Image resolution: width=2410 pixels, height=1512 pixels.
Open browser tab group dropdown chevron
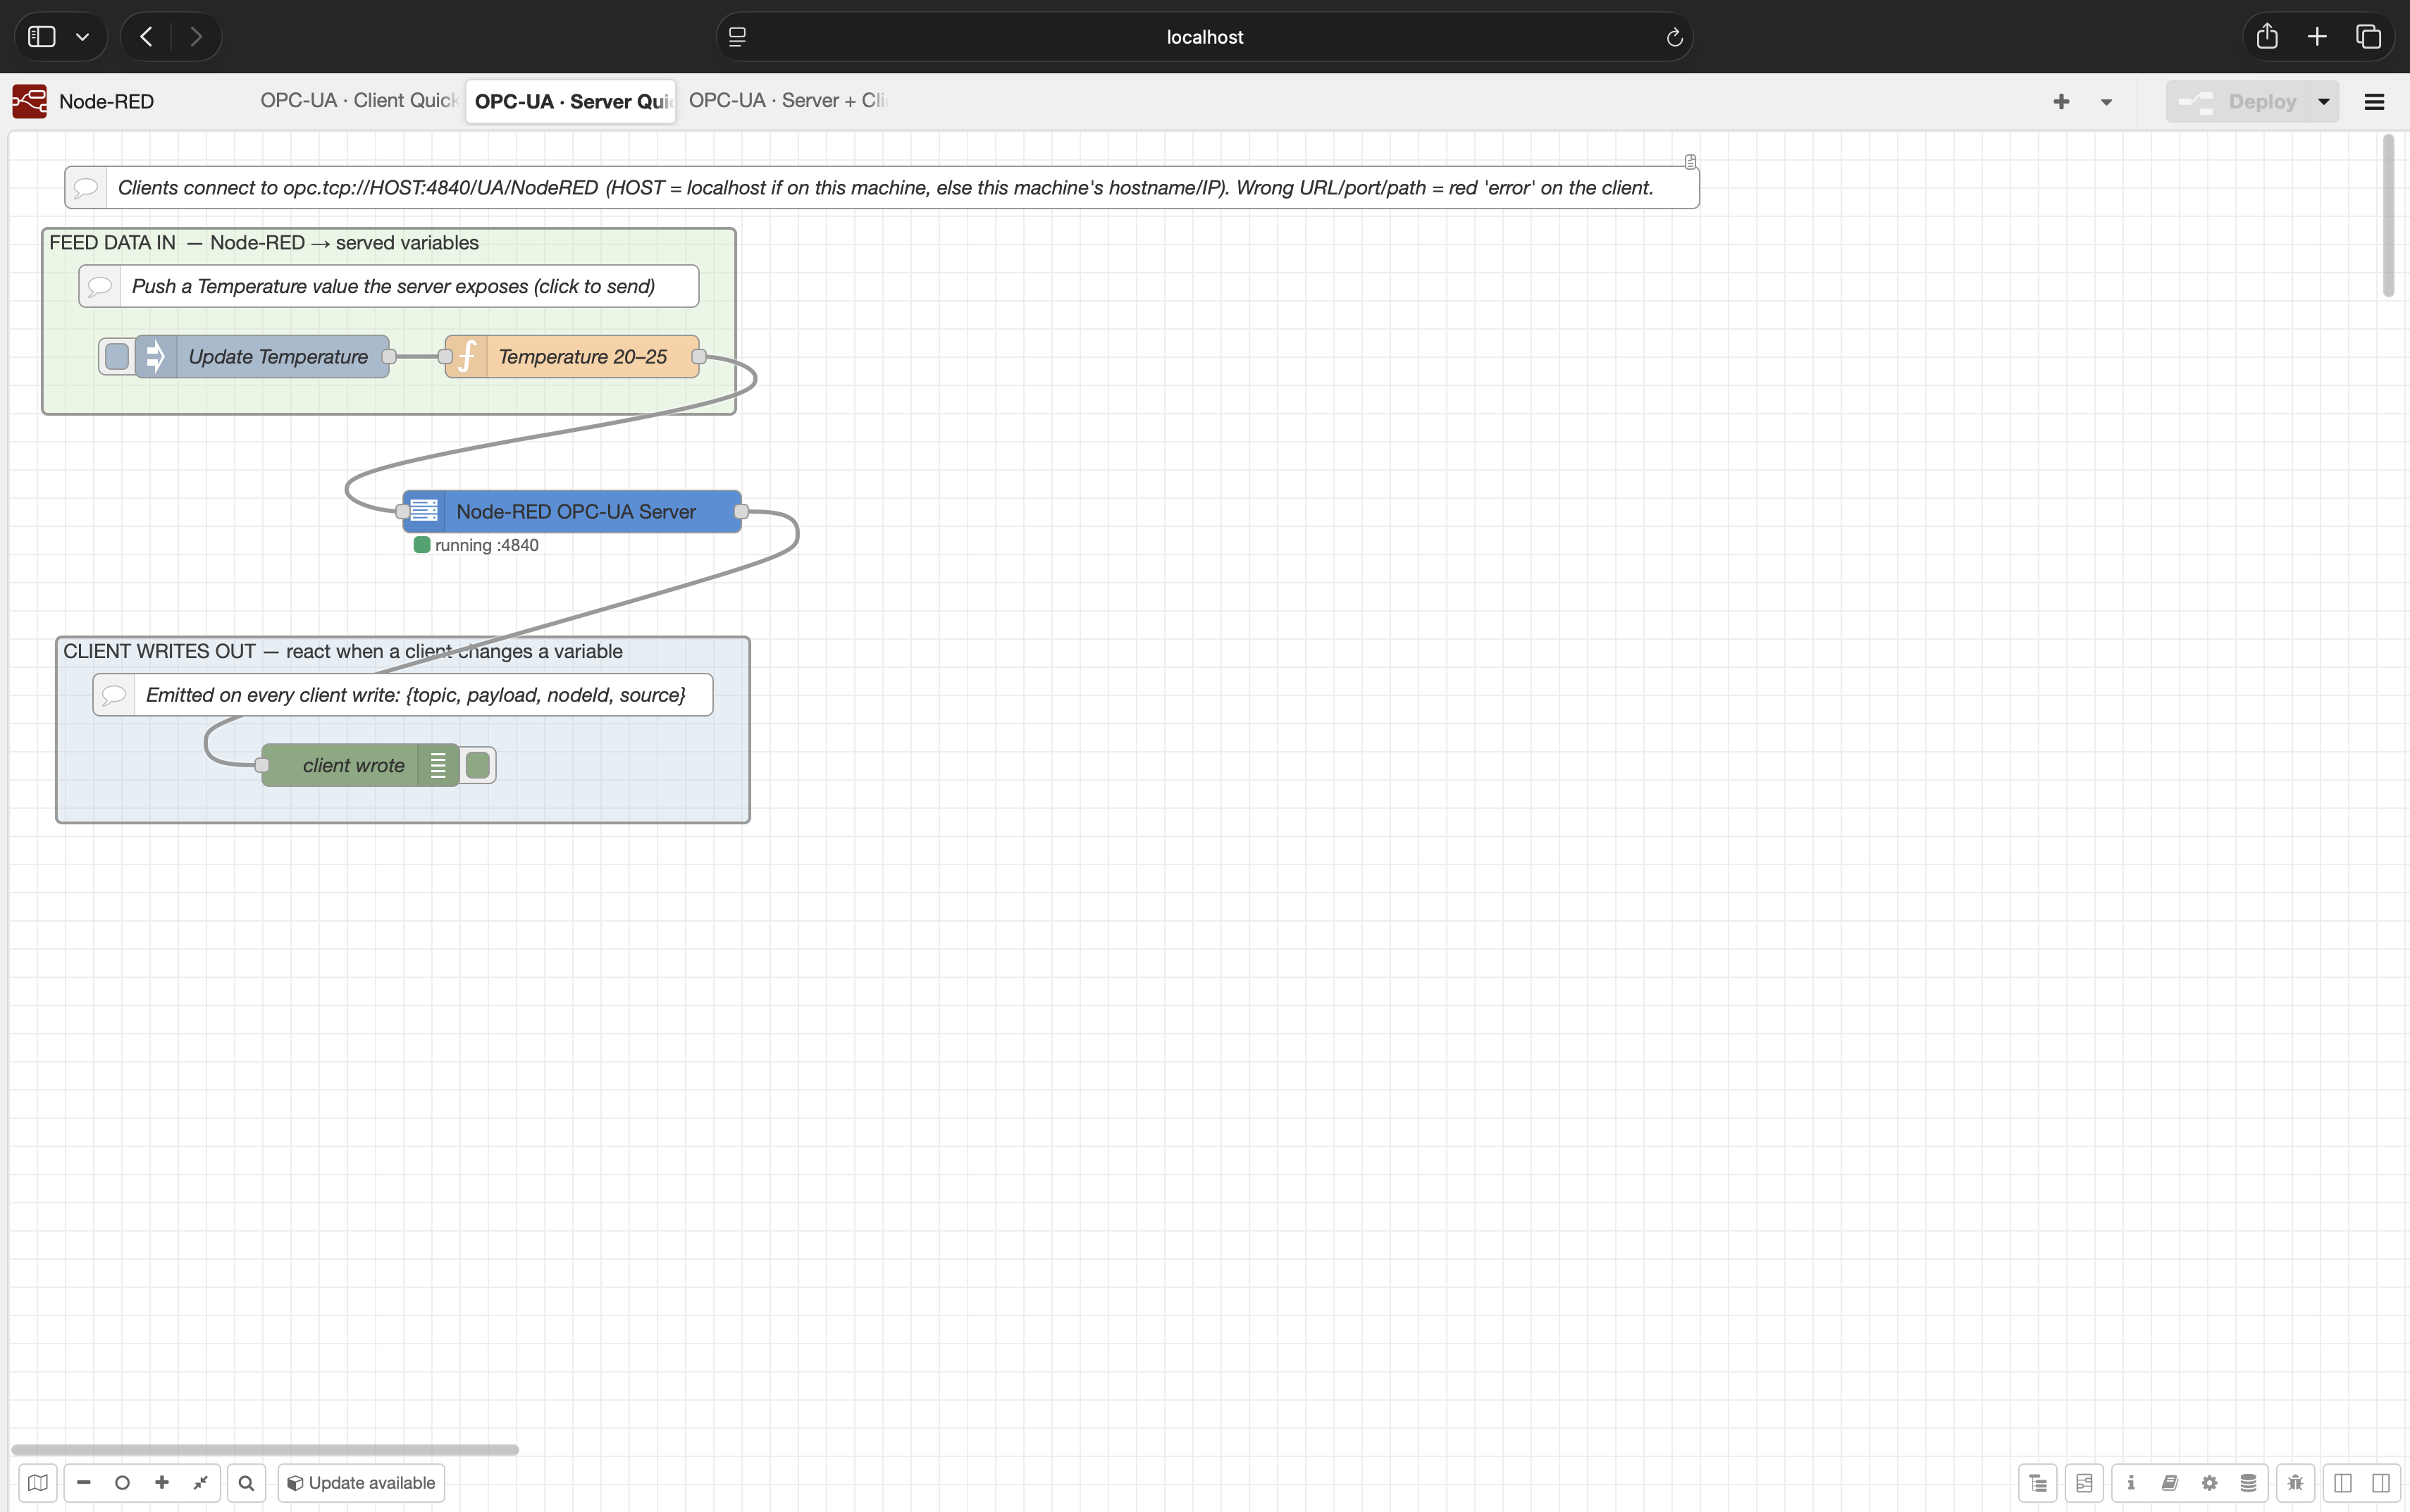[x=83, y=37]
